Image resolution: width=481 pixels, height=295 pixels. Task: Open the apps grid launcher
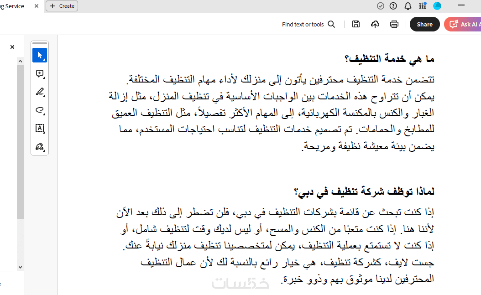coord(423,5)
